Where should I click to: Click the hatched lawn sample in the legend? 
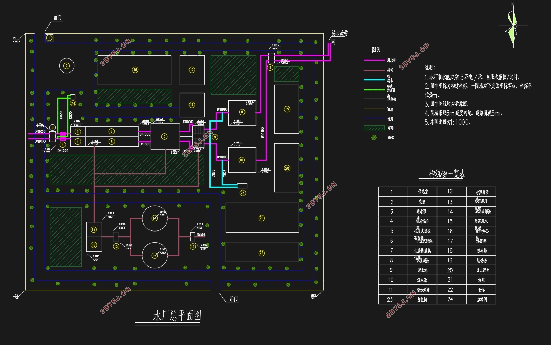(374, 128)
